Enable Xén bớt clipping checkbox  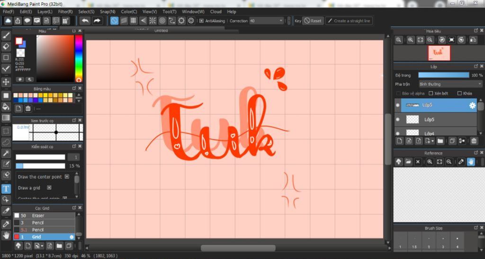click(x=431, y=93)
